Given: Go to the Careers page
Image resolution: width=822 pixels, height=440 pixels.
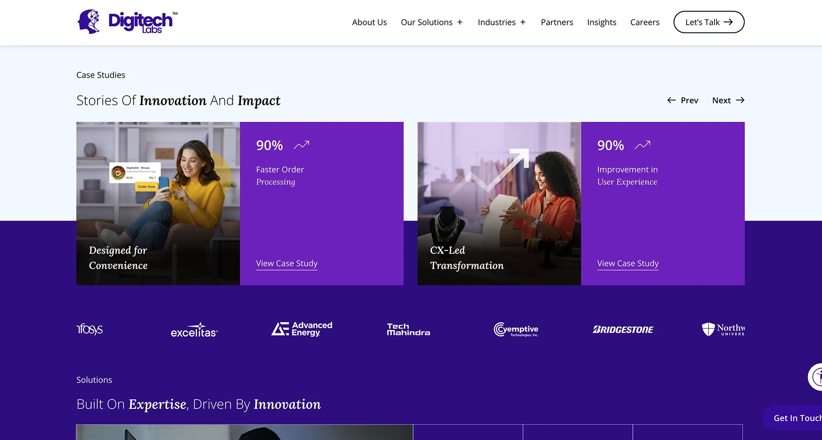Looking at the screenshot, I should coord(645,22).
